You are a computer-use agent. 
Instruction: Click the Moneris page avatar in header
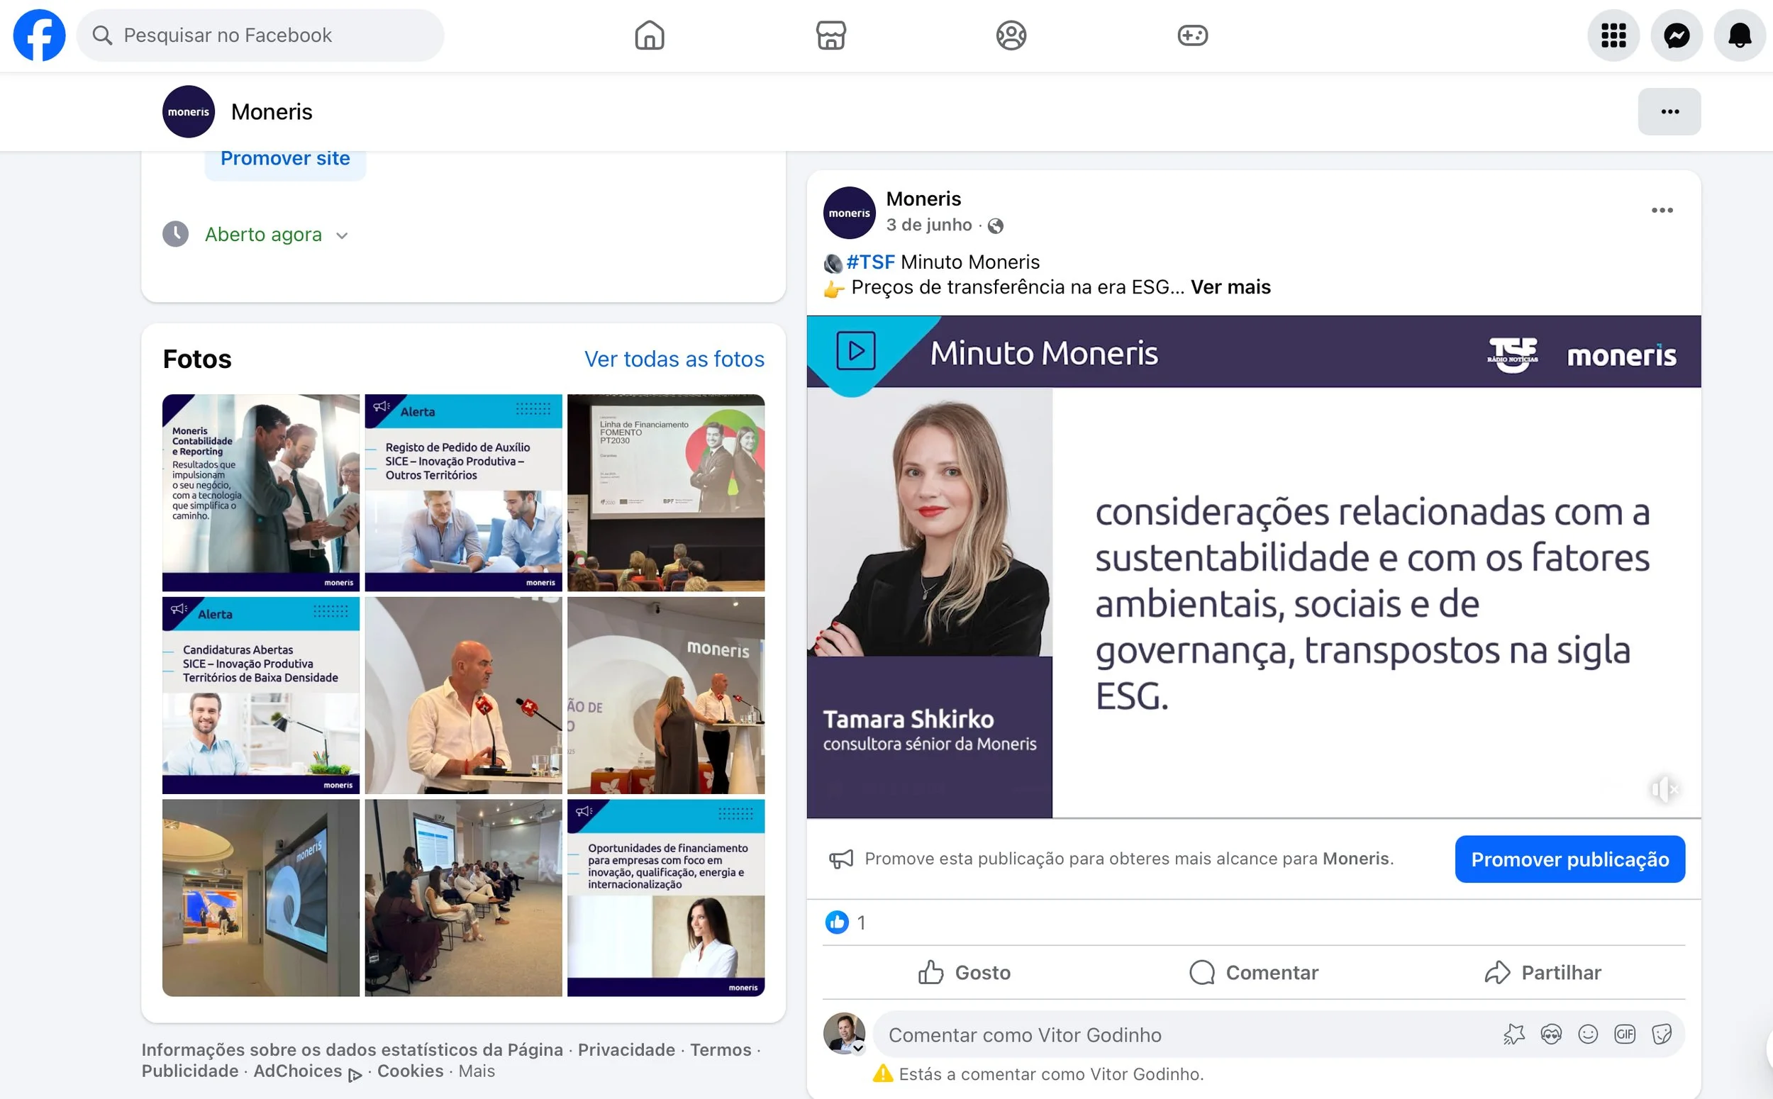[188, 111]
